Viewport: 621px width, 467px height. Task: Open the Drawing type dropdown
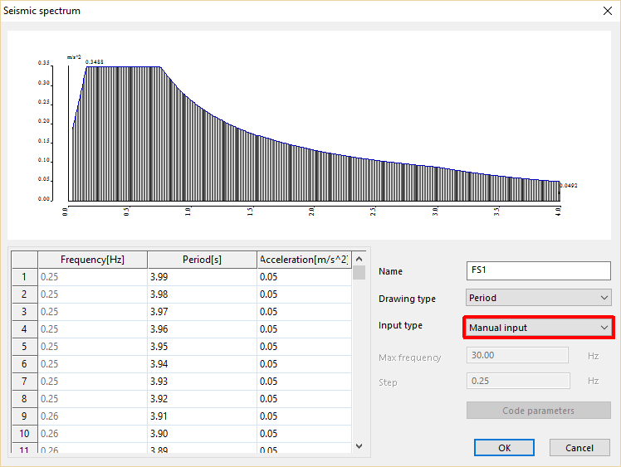pos(539,298)
